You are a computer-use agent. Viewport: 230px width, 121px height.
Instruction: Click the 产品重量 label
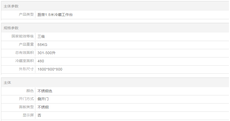tap(26, 45)
